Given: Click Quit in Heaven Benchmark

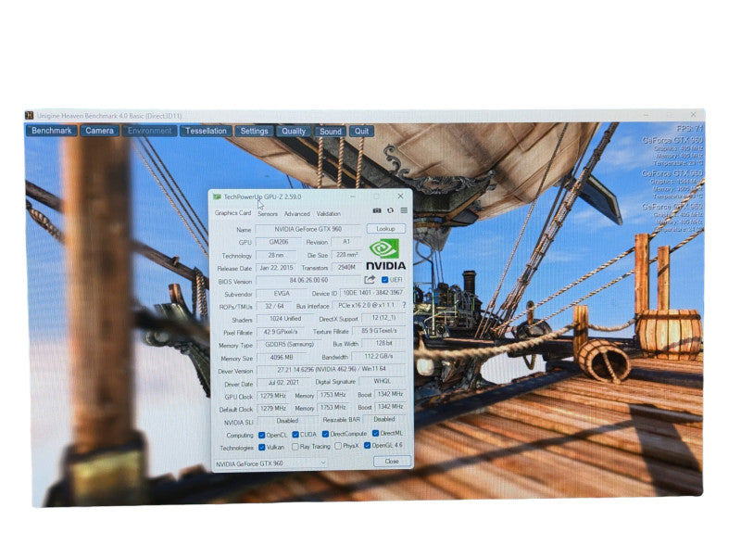Looking at the screenshot, I should pyautogui.click(x=361, y=132).
